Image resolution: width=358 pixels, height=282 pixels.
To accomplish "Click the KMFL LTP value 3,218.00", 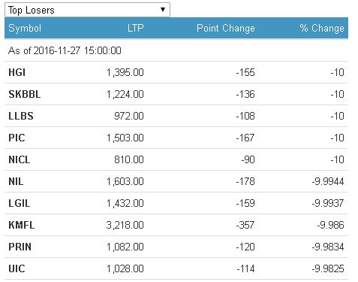I will (x=125, y=225).
